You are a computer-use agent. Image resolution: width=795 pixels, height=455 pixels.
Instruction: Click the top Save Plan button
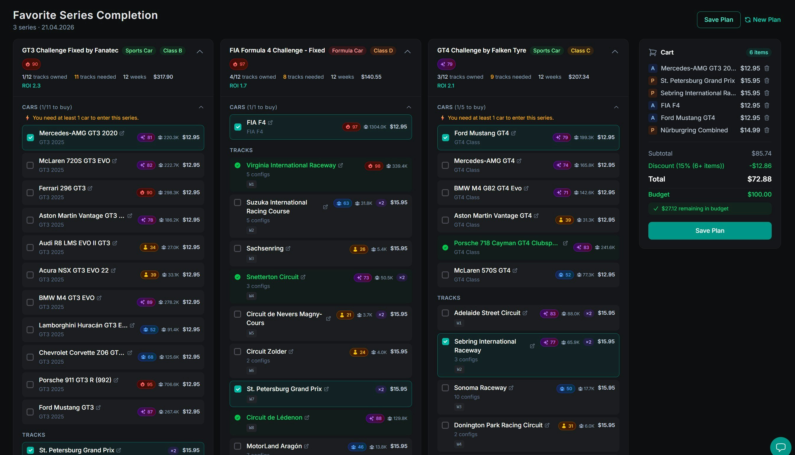(718, 20)
